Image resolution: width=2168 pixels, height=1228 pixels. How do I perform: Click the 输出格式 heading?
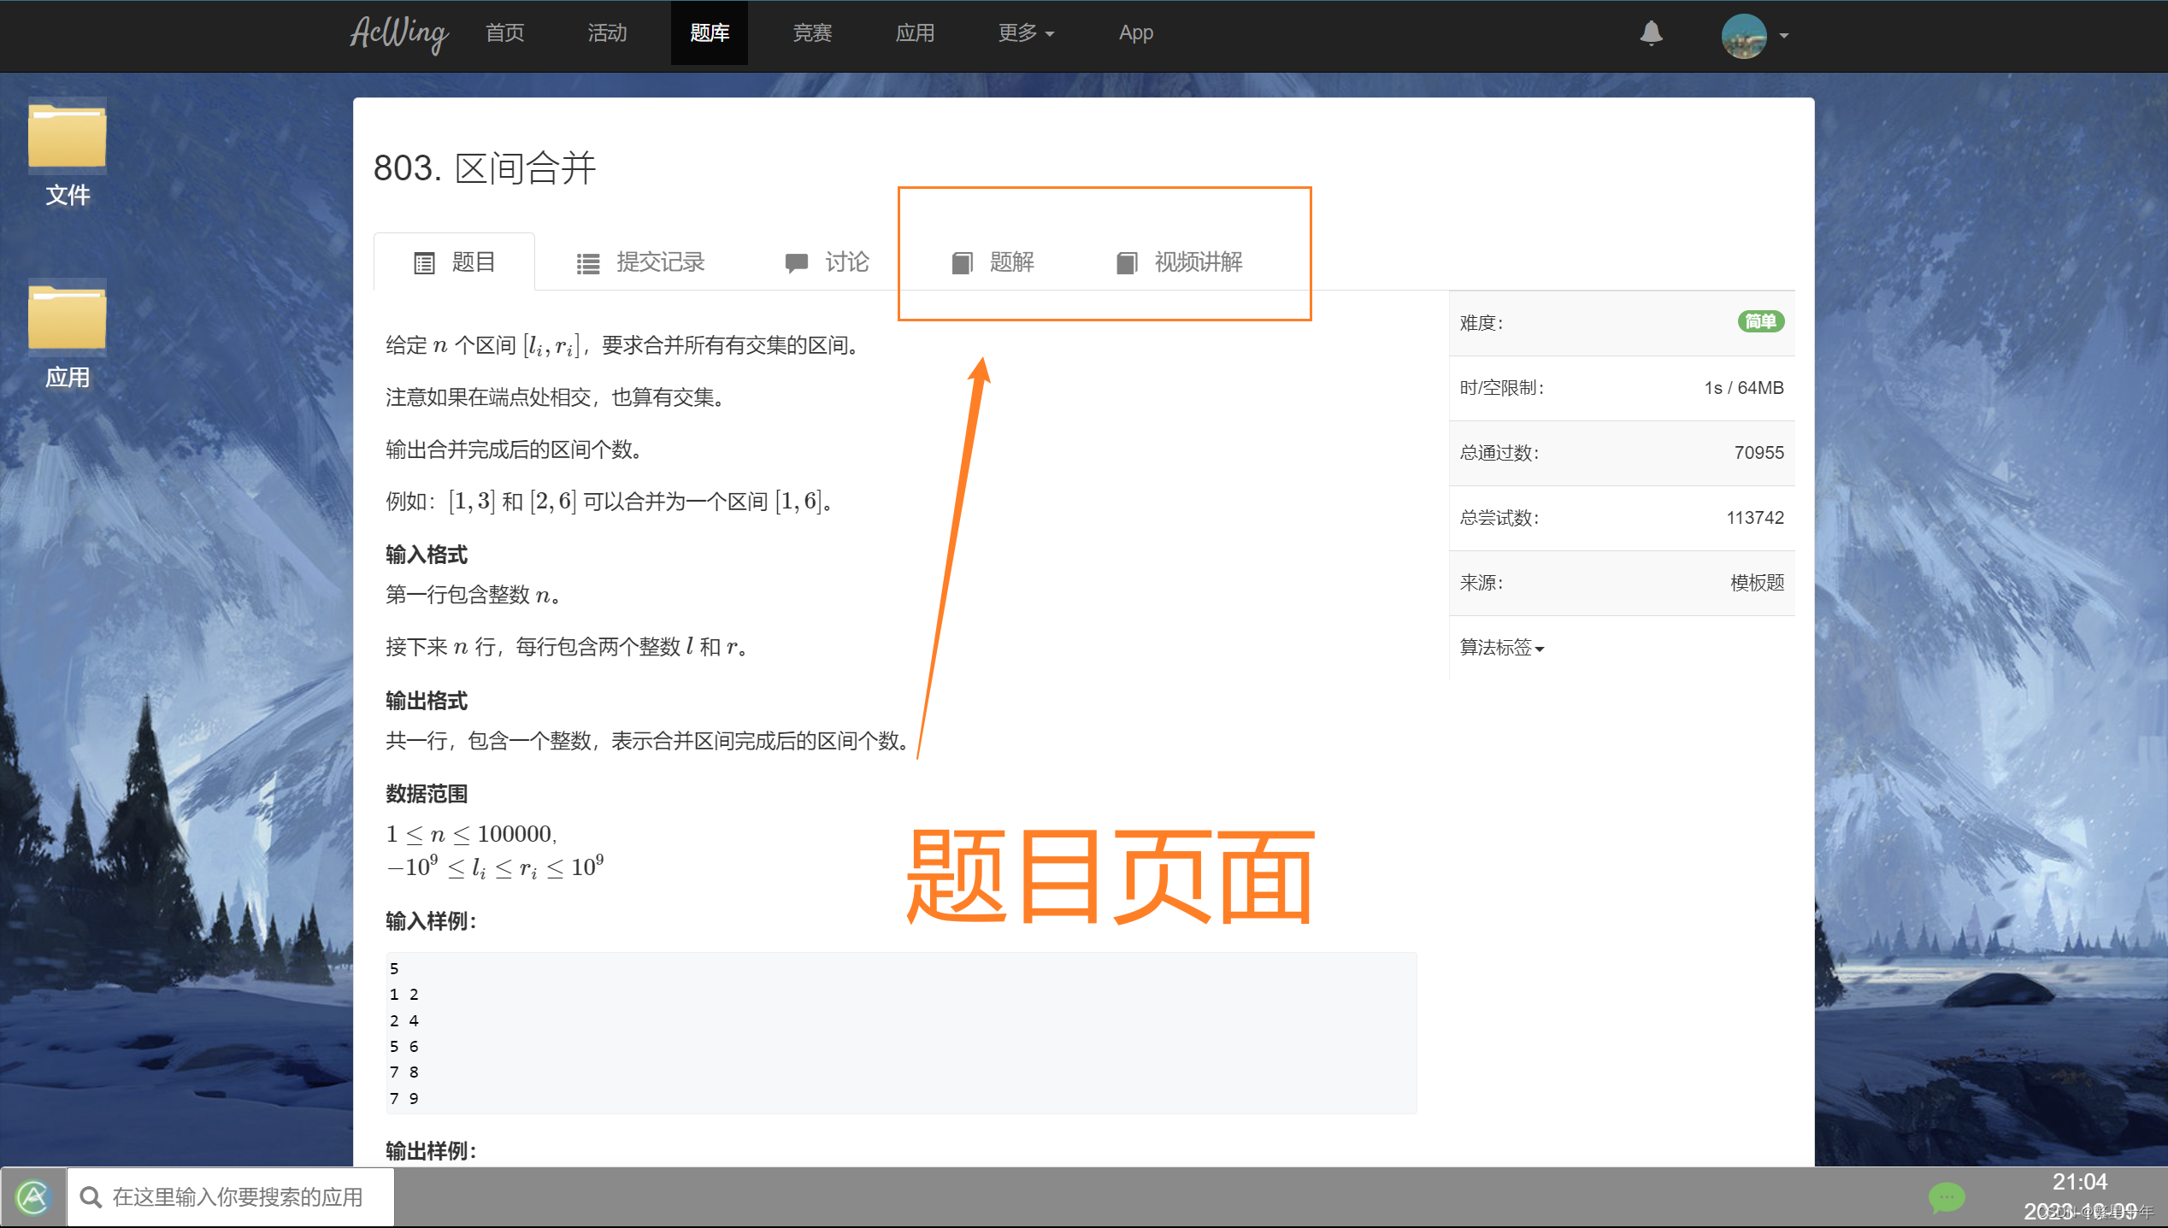pos(427,701)
